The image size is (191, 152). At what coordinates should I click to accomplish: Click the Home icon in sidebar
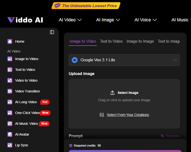10,41
